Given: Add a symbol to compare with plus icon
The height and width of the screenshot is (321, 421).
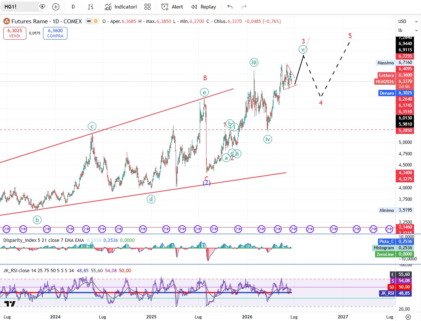Looking at the screenshot, I should tap(56, 7).
